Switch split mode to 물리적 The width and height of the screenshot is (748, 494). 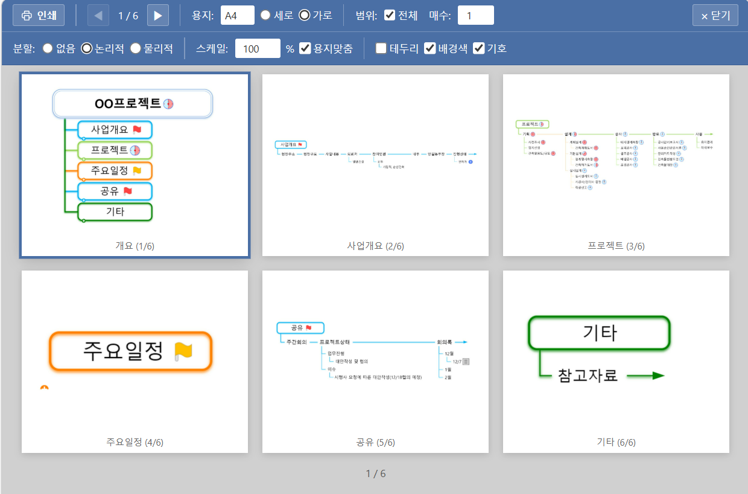click(x=135, y=48)
